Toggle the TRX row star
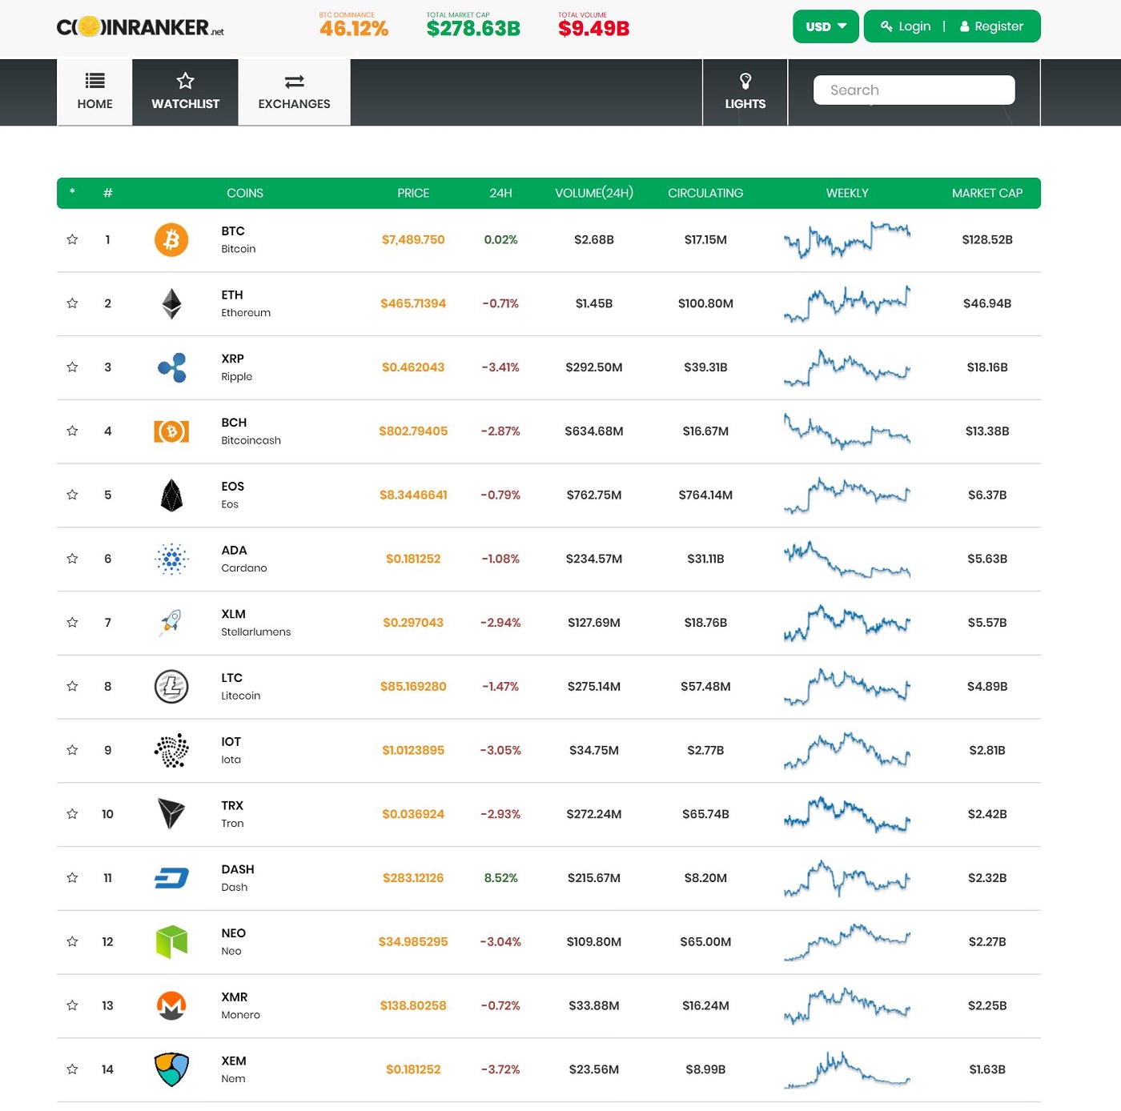Screen dimensions: 1121x1111 point(72,814)
